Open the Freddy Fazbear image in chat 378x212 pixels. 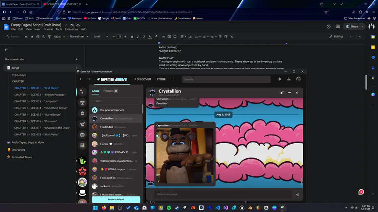(185, 155)
